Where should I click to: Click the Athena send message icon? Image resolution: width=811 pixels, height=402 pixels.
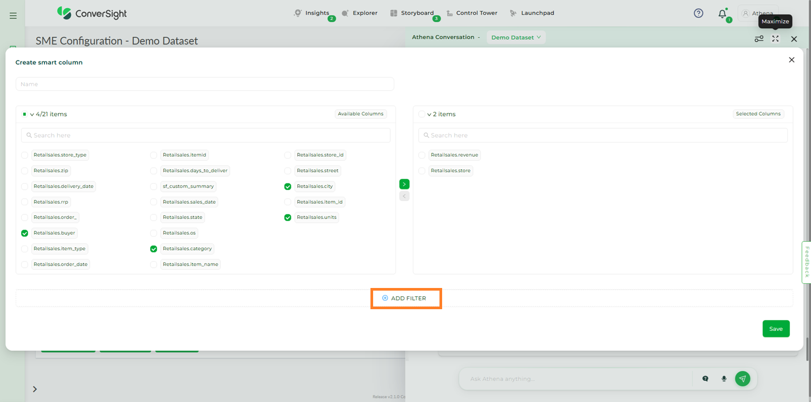click(743, 379)
